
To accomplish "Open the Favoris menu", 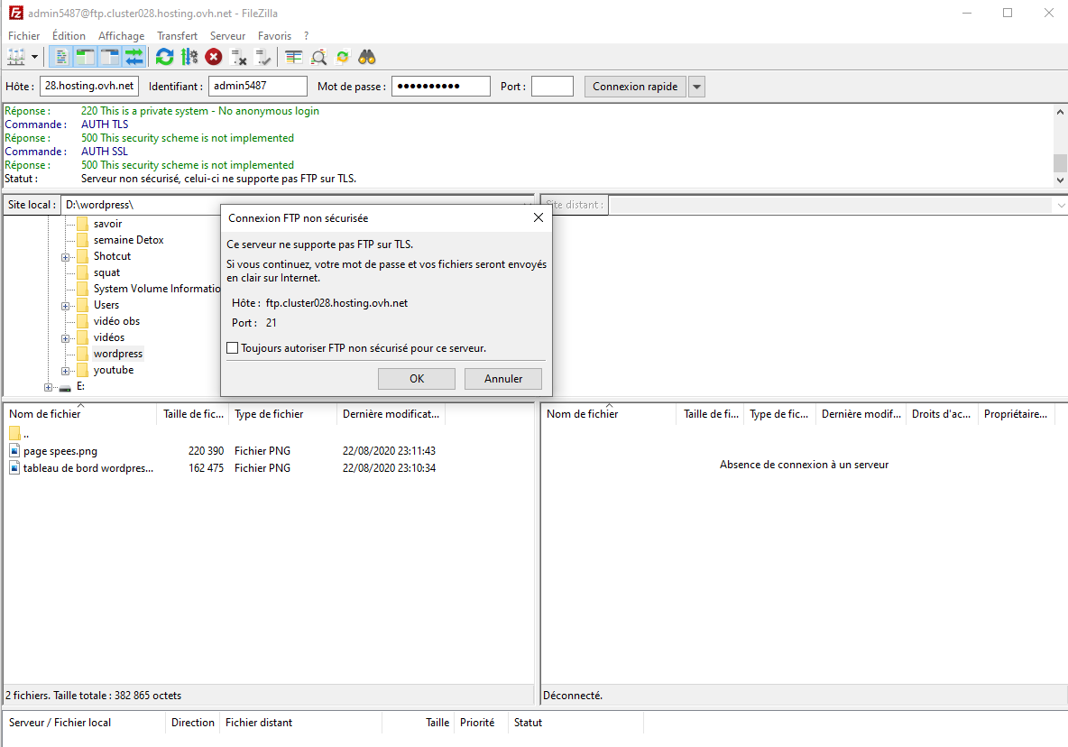I will click(274, 36).
